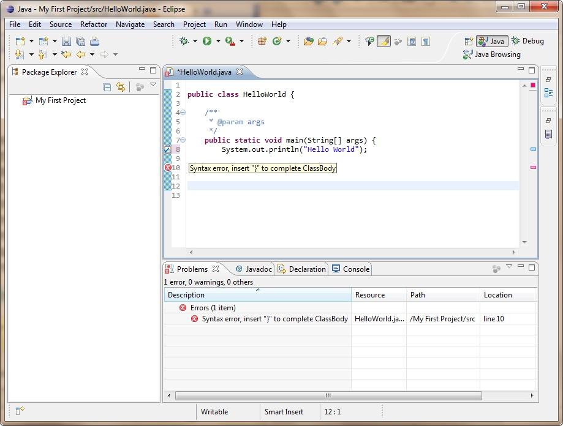Click the New wizard icon in toolbar
Viewport: 563px width, 426px height.
(x=20, y=41)
